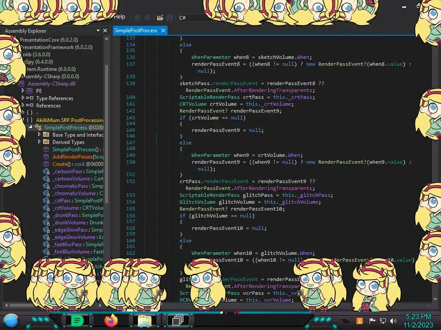
Task: Click the AddRenderPasses method icon
Action: click(x=46, y=156)
